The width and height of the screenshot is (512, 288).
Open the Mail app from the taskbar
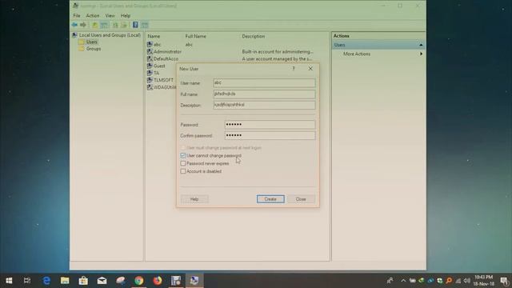[x=102, y=281]
